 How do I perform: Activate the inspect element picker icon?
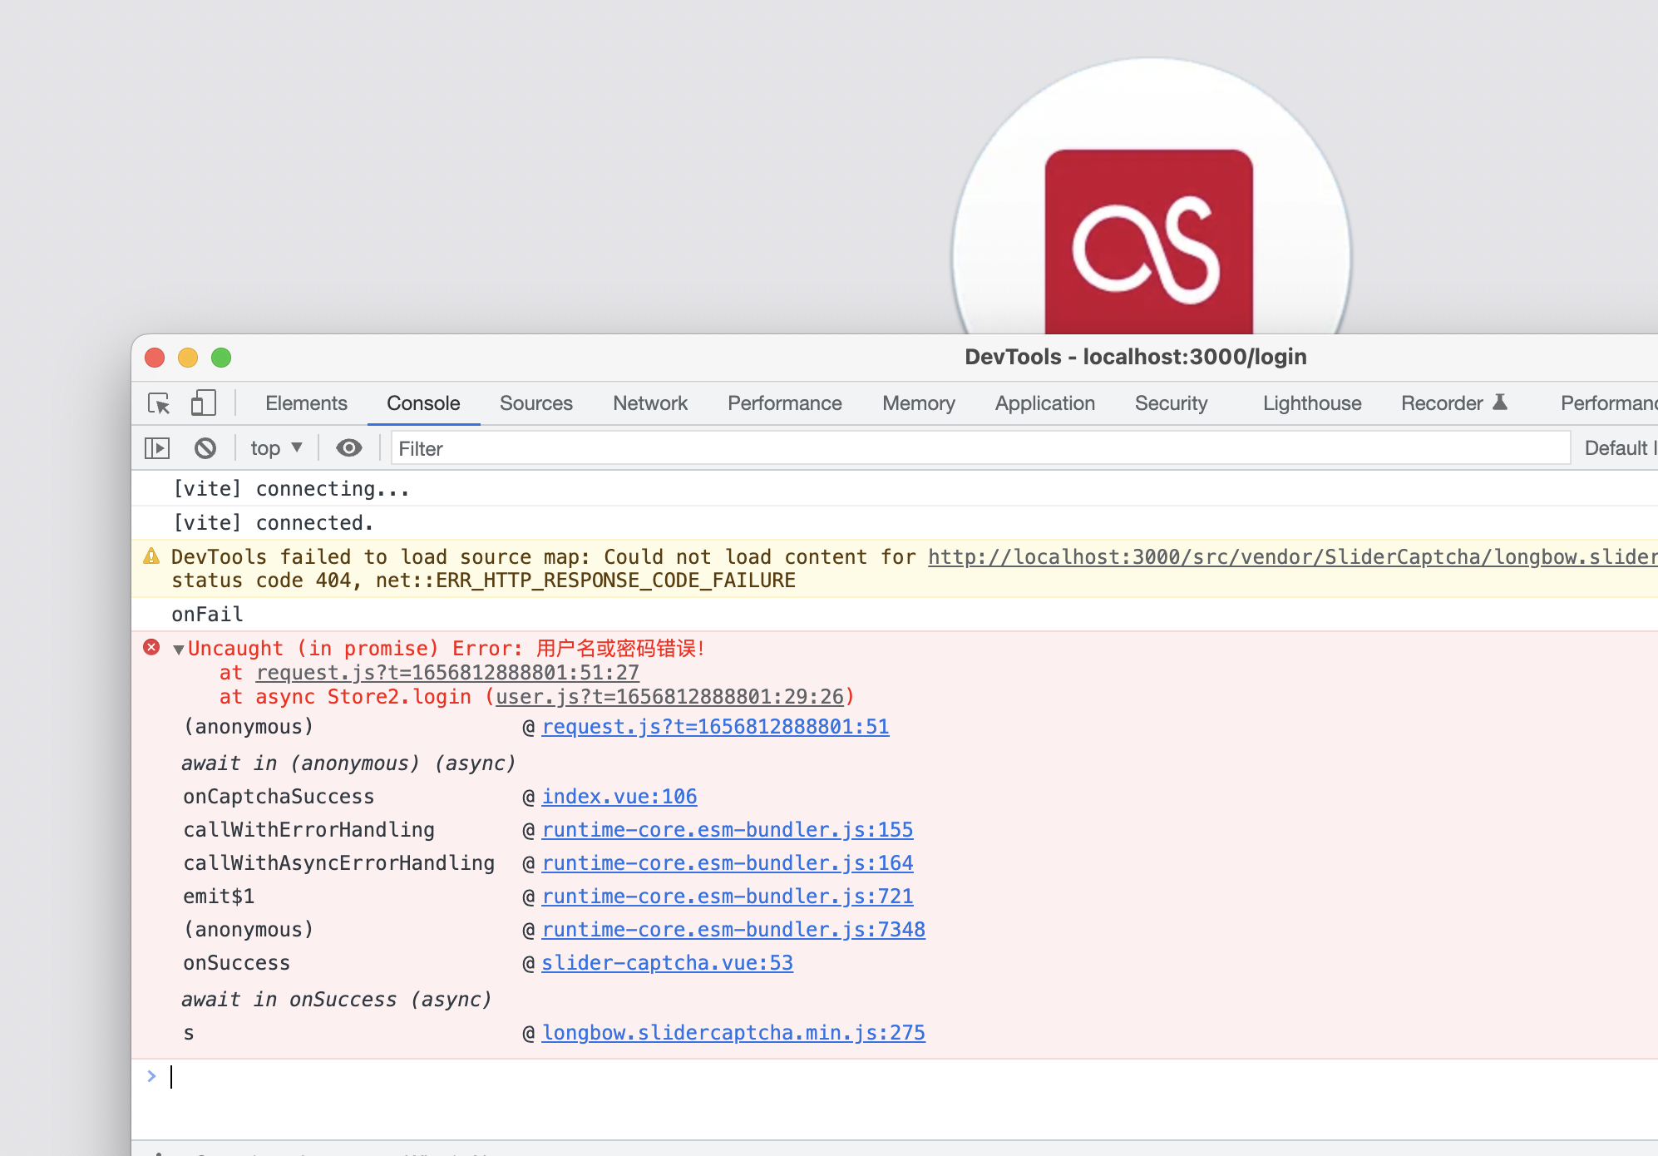click(x=159, y=403)
